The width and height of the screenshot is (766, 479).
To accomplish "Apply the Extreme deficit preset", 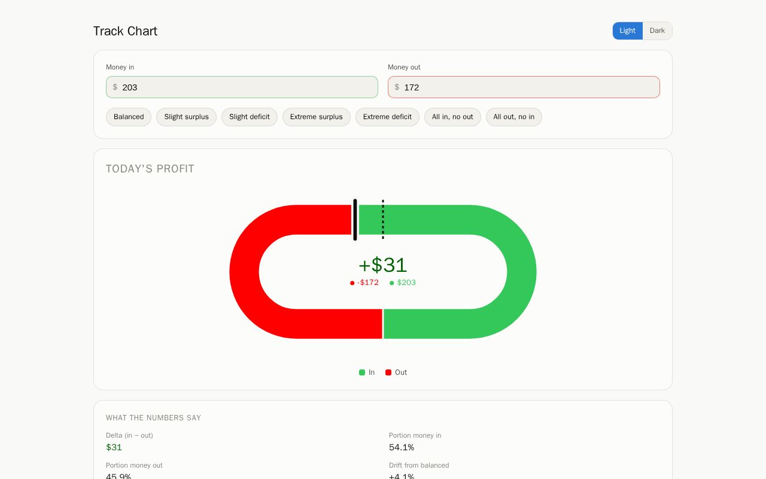I will tap(387, 117).
